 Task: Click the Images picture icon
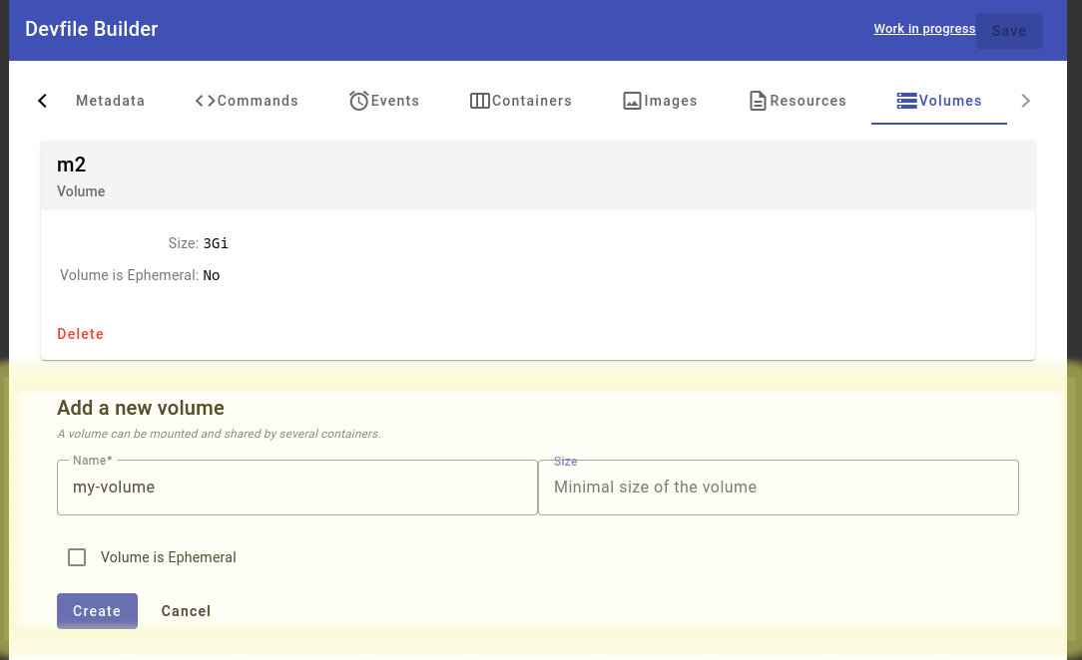pyautogui.click(x=632, y=101)
